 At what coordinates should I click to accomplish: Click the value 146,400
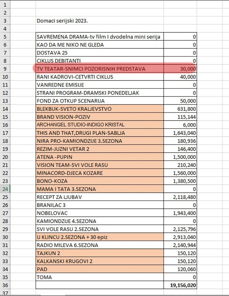click(186, 149)
